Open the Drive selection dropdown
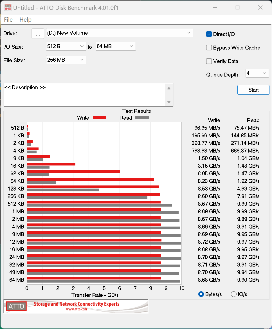Image resolution: width=272 pixels, height=329 pixels. pos(120,33)
